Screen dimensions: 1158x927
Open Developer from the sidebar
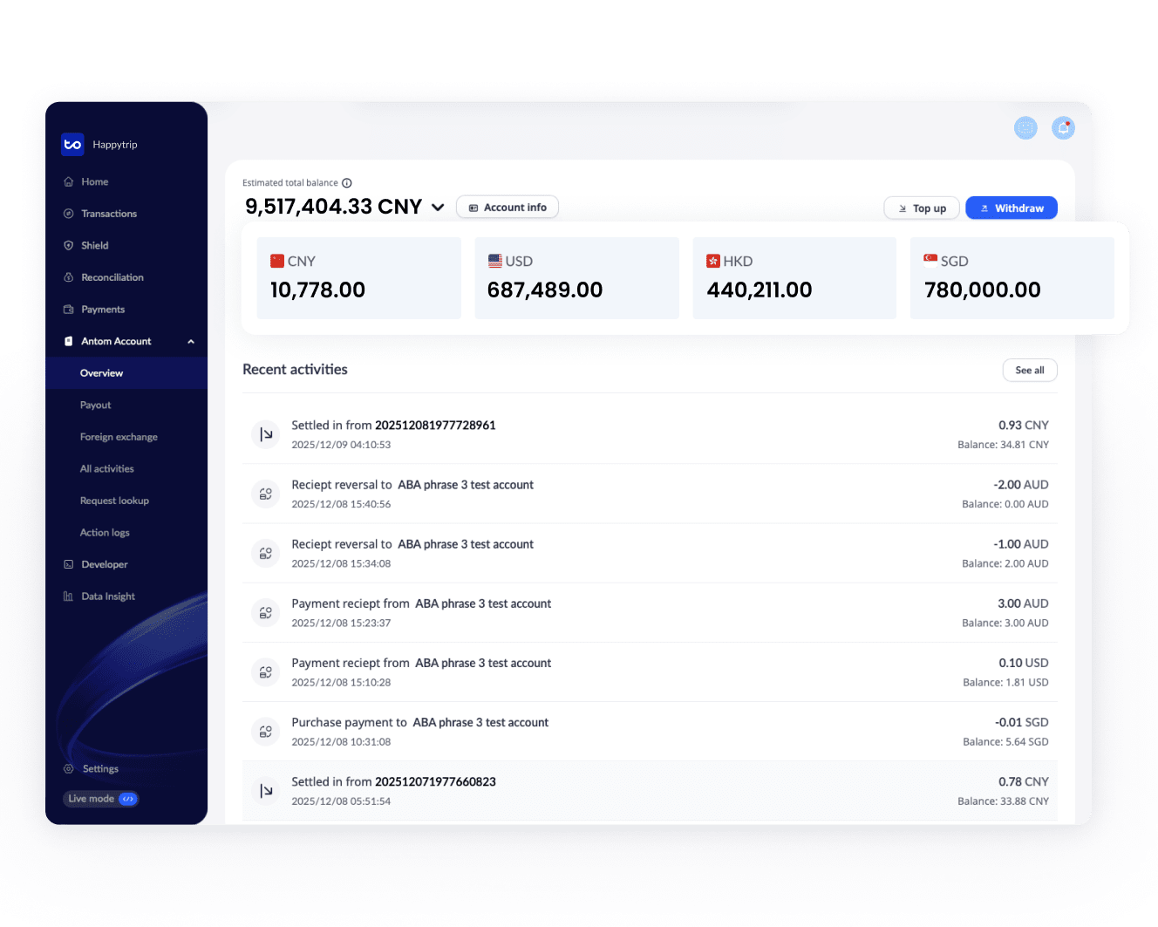pos(104,564)
